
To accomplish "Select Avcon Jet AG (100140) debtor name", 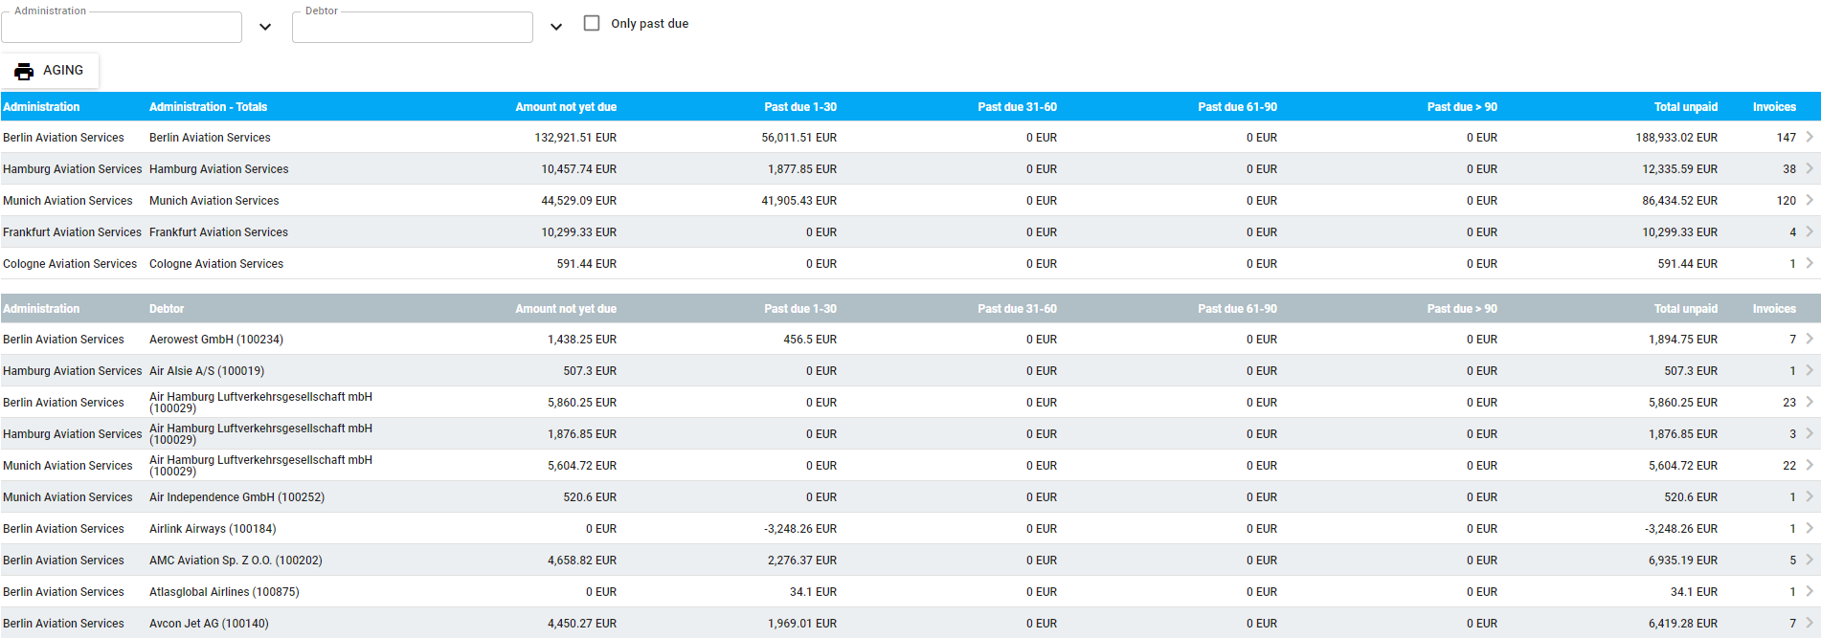I will click(209, 624).
